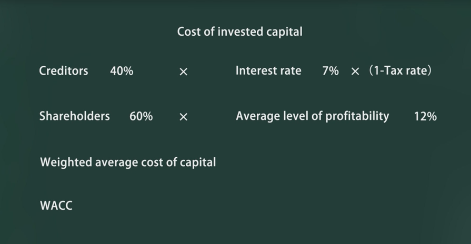Click the 7% interest rate value
This screenshot has width=471, height=244.
click(x=330, y=71)
